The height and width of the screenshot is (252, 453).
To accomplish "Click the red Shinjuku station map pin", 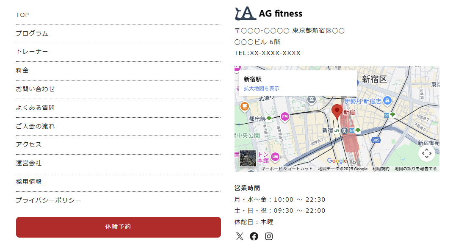I will click(x=337, y=111).
